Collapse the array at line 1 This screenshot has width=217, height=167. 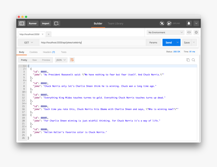(x=26, y=66)
